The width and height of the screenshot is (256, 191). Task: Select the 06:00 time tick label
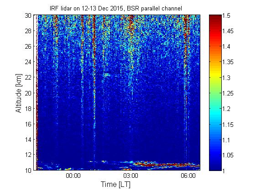click(188, 176)
